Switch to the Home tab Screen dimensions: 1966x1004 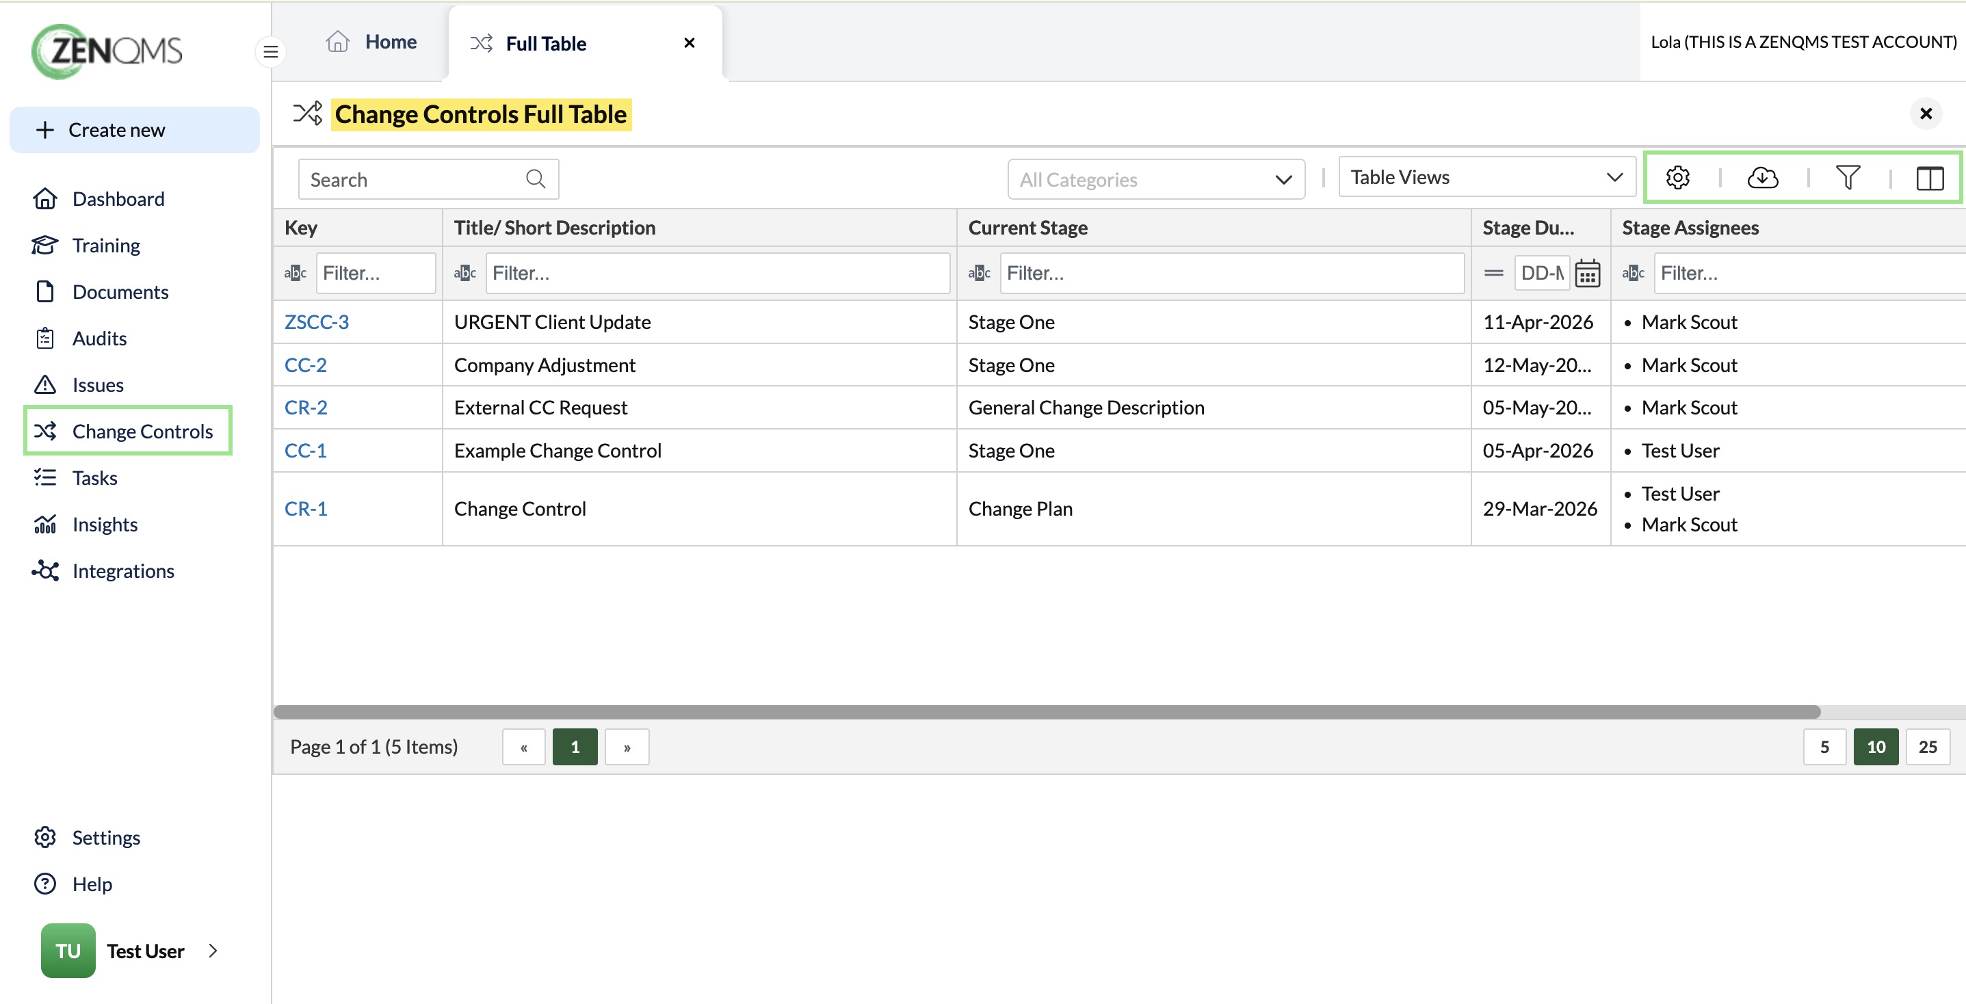tap(371, 42)
